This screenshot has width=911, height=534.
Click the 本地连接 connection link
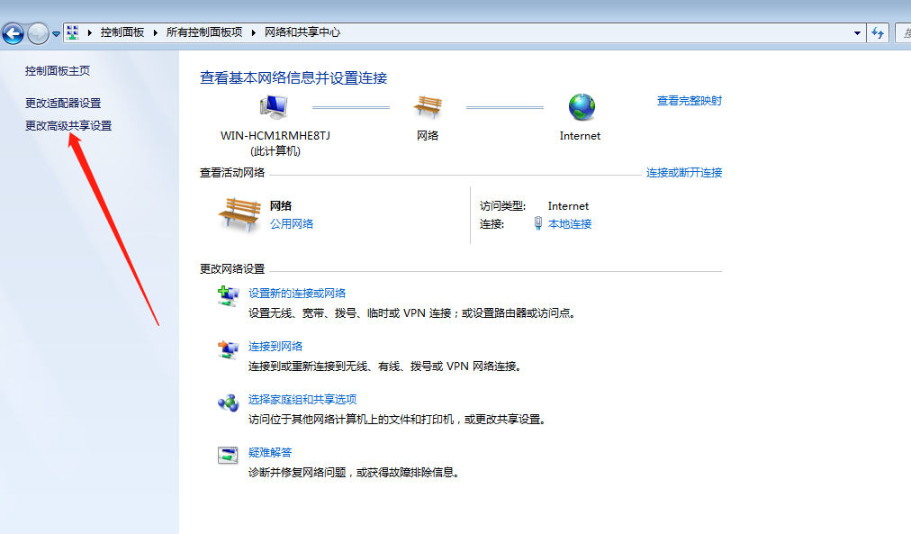pos(570,223)
